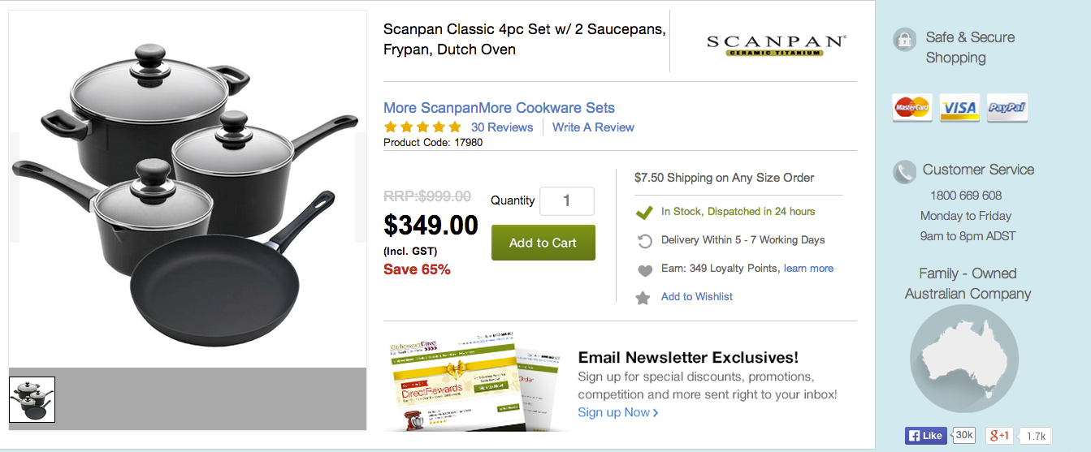Click the loyalty points learn more link
1091x452 pixels.
click(808, 269)
